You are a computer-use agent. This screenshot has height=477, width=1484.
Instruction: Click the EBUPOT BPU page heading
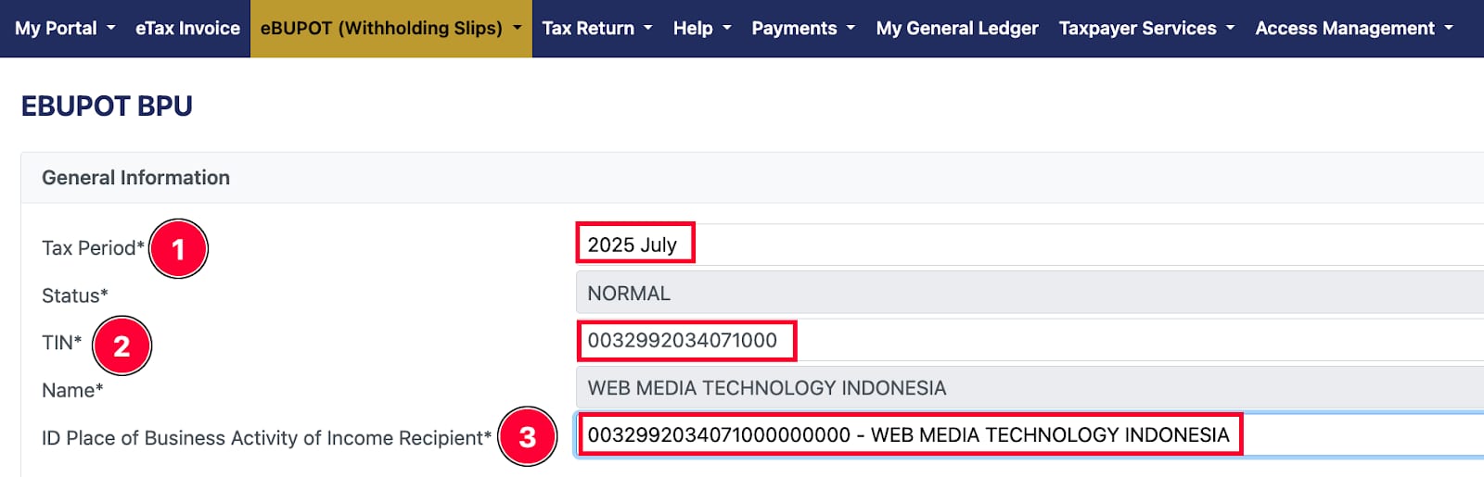(107, 107)
